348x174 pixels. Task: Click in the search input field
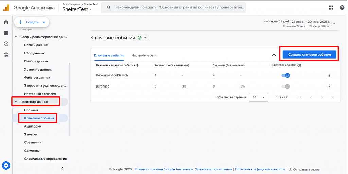[180, 7]
